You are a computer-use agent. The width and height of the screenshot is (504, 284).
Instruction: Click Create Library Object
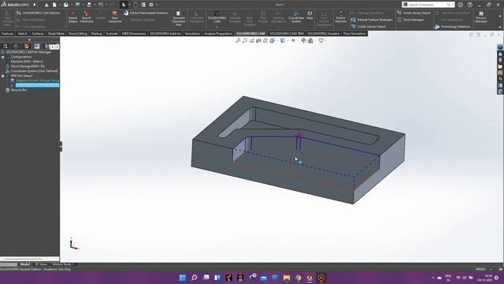[x=368, y=26]
